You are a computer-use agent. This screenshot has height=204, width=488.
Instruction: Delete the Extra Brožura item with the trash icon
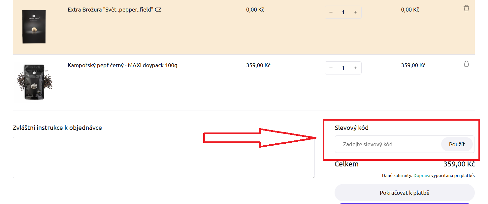tap(466, 8)
